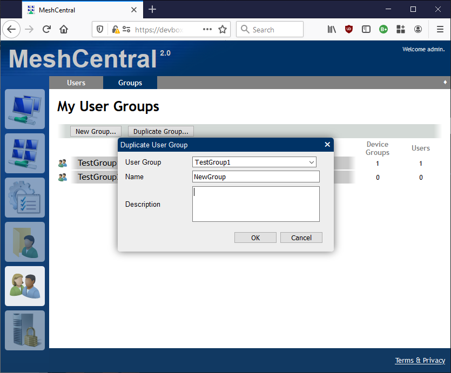Open the My Devices sidebar icon
Image resolution: width=451 pixels, height=373 pixels.
(x=25, y=109)
